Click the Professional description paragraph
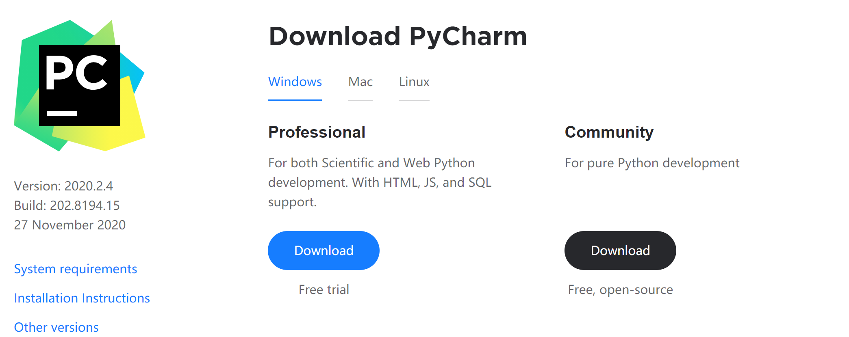This screenshot has width=849, height=337. click(x=380, y=182)
